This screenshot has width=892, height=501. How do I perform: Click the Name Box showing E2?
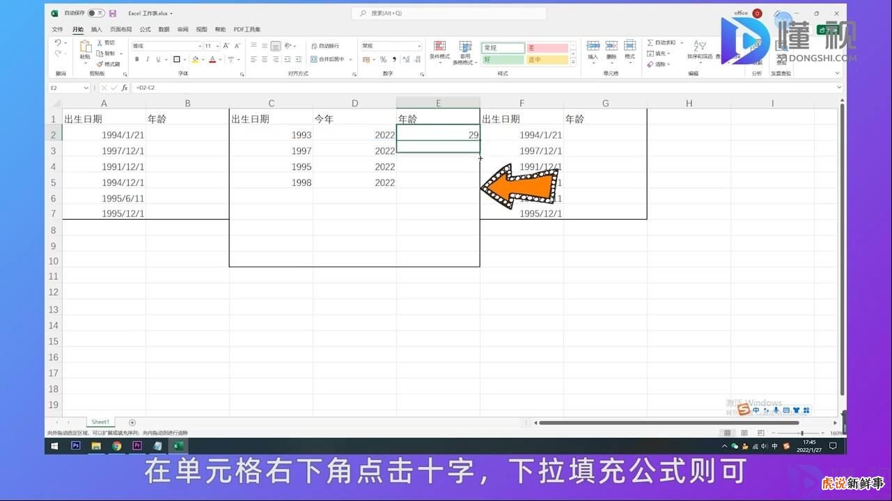coord(65,88)
